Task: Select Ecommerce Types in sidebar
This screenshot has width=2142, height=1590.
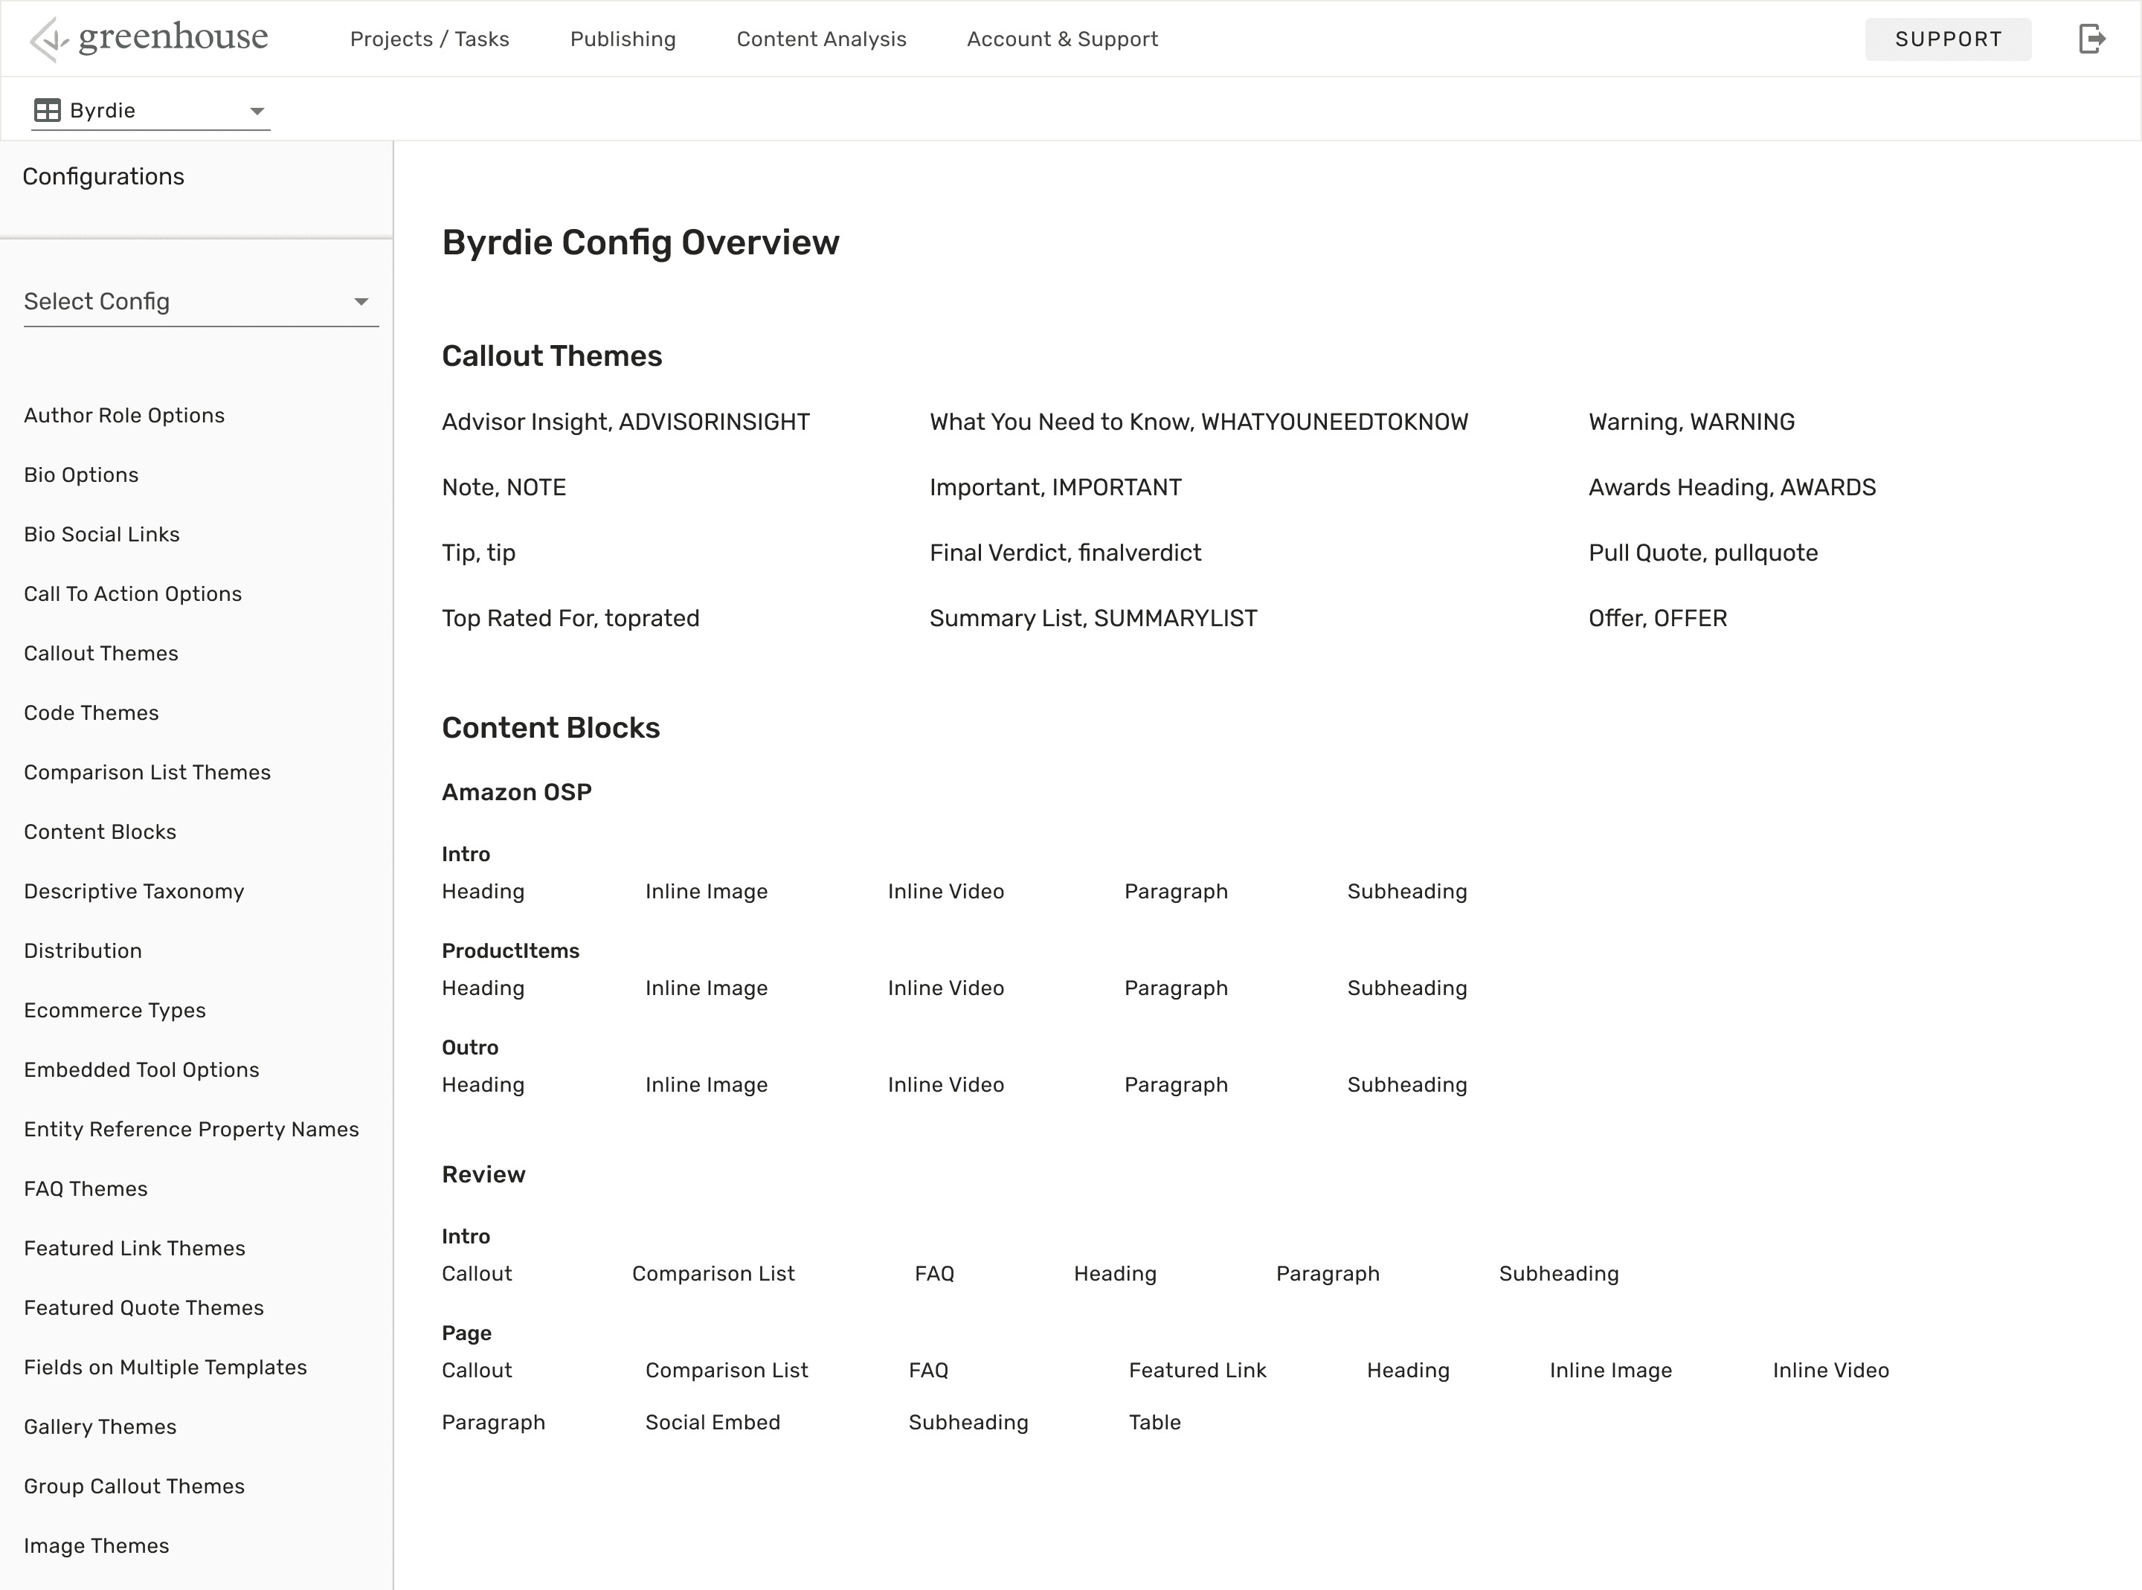Action: click(x=115, y=1011)
